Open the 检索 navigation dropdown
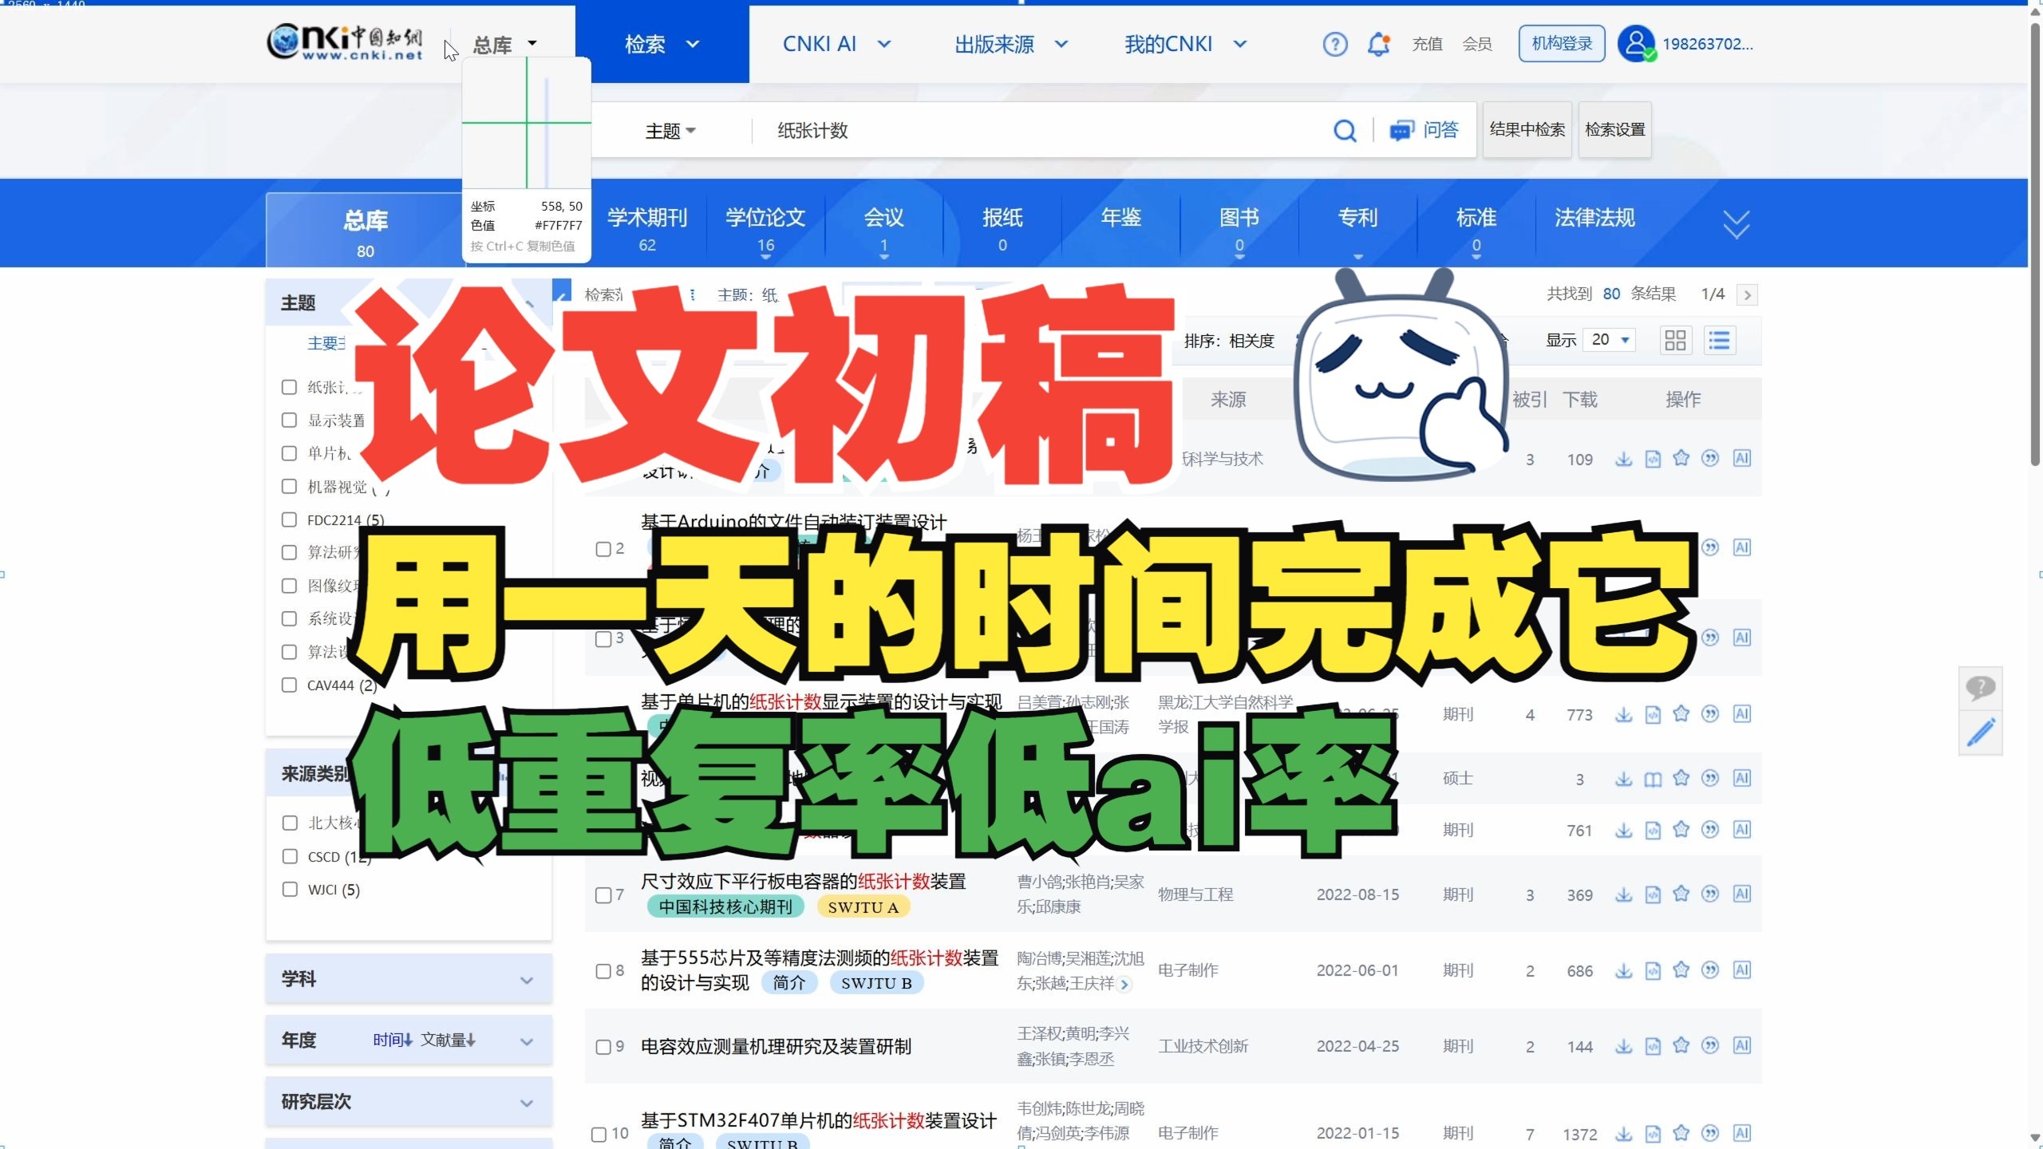The height and width of the screenshot is (1149, 2043). (662, 44)
